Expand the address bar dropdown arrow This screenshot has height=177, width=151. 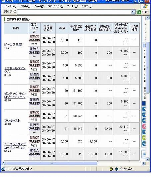133,12
